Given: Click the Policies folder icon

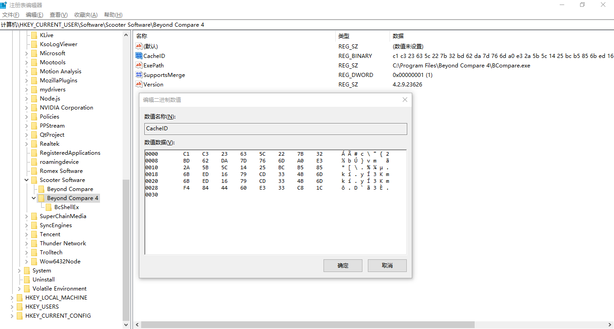Looking at the screenshot, I should coord(34,117).
